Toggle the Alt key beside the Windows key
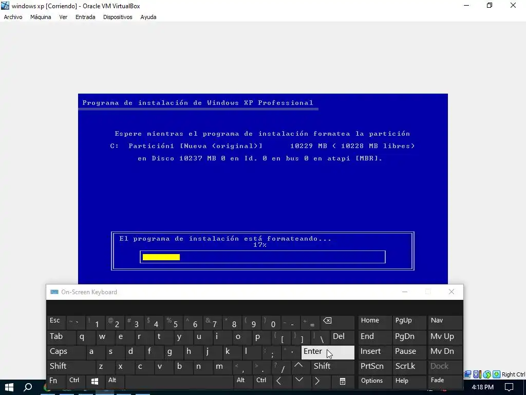 pyautogui.click(x=114, y=381)
